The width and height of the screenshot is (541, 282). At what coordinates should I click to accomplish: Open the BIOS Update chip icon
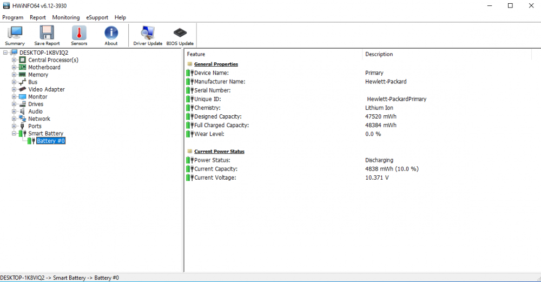point(180,35)
